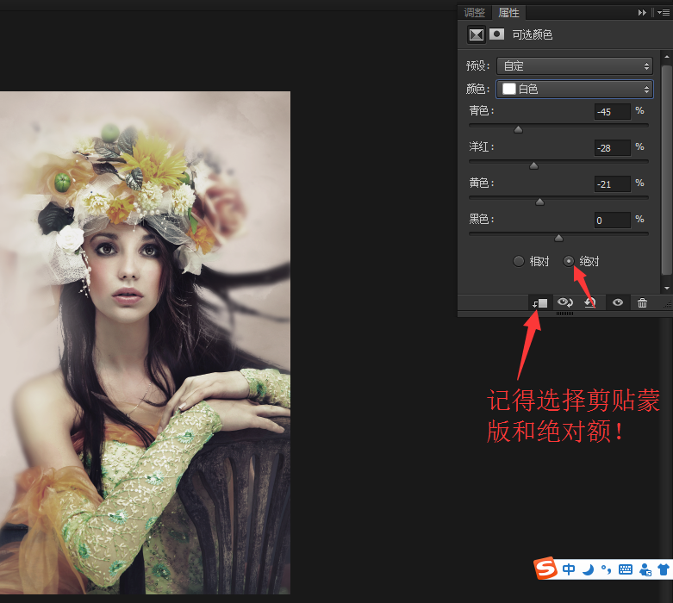Click the Selective Color adjustment icon
673x603 pixels.
click(x=476, y=34)
